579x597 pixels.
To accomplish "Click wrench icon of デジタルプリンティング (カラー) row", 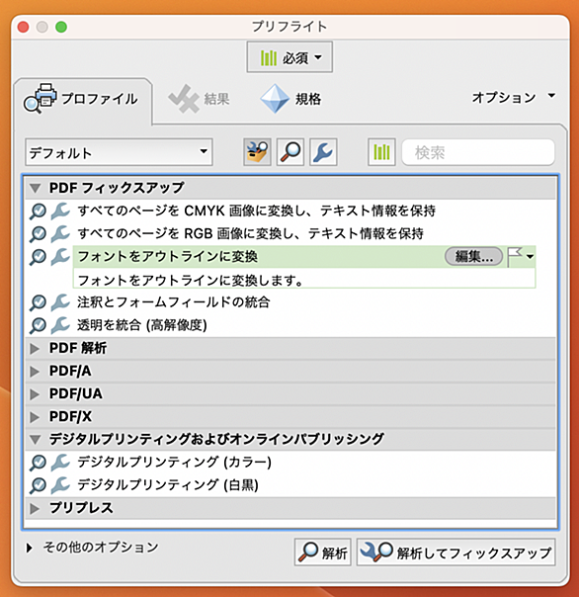I will tap(60, 463).
